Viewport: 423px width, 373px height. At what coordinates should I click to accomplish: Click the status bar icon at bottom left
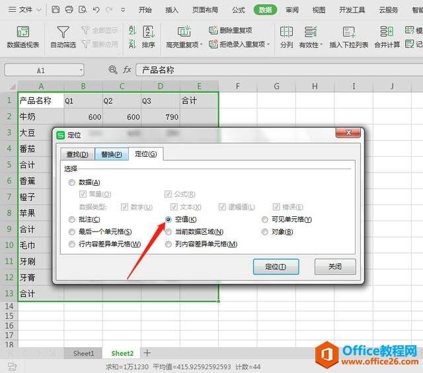12,366
